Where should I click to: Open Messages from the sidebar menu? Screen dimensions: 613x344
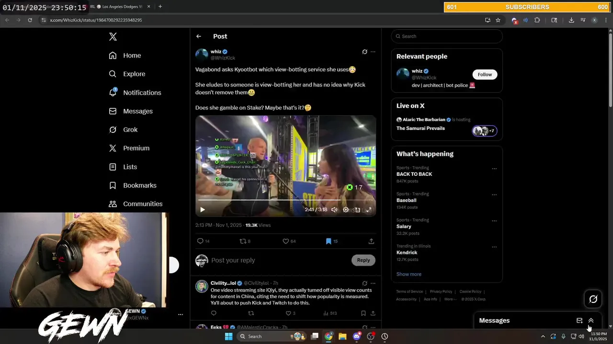point(131,111)
